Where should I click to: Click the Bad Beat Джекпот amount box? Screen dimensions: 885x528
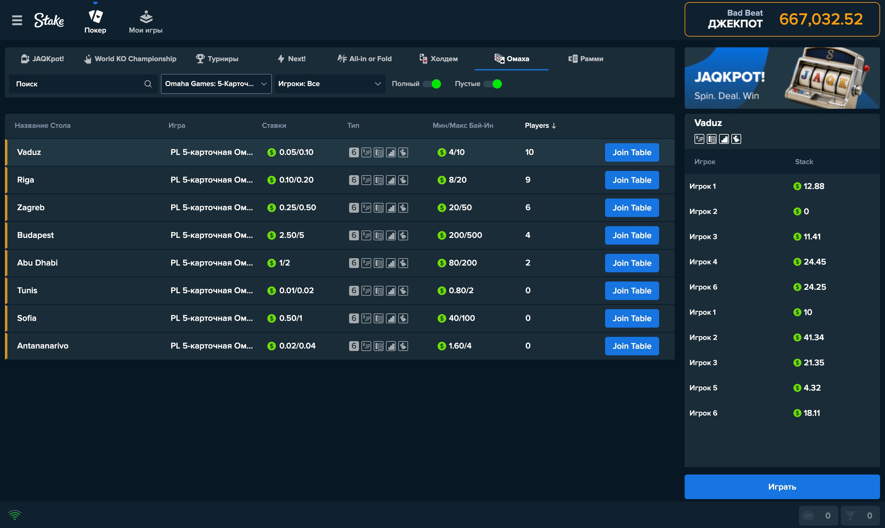click(782, 19)
